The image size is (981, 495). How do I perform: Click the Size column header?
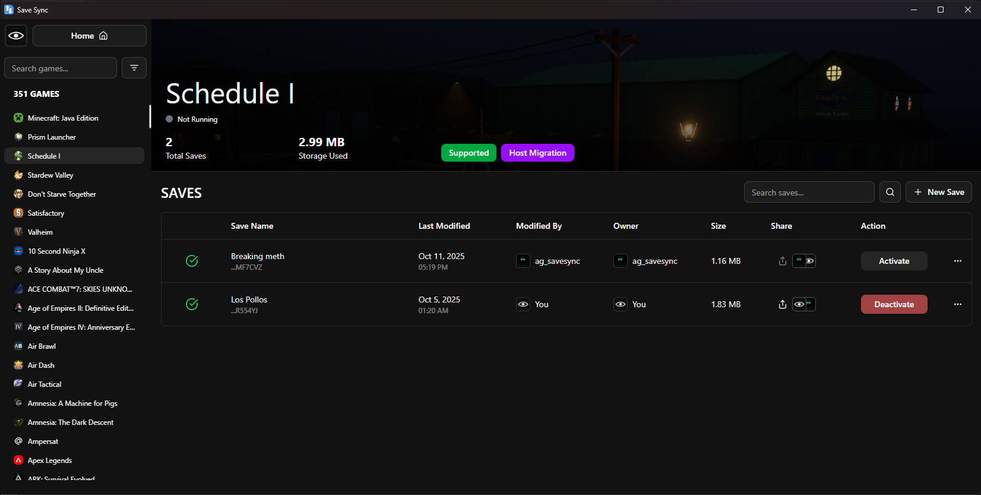(719, 226)
